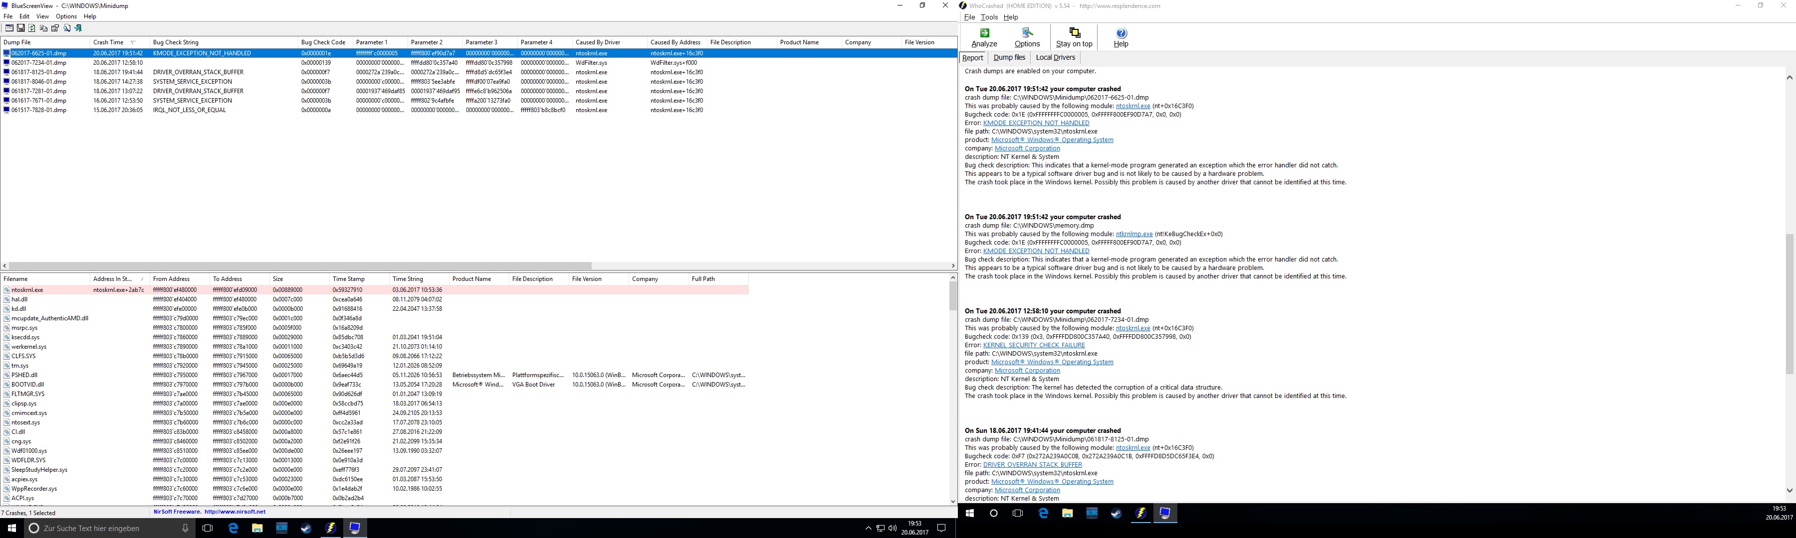The width and height of the screenshot is (1796, 538).
Task: Click the Refresh icon in BlueScreenView toolbar
Action: pyautogui.click(x=32, y=28)
